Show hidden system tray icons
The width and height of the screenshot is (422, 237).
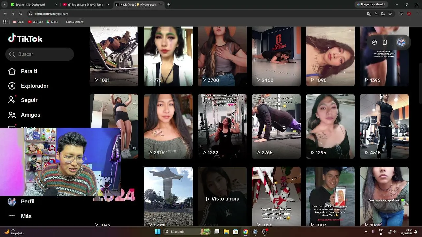coord(366,232)
